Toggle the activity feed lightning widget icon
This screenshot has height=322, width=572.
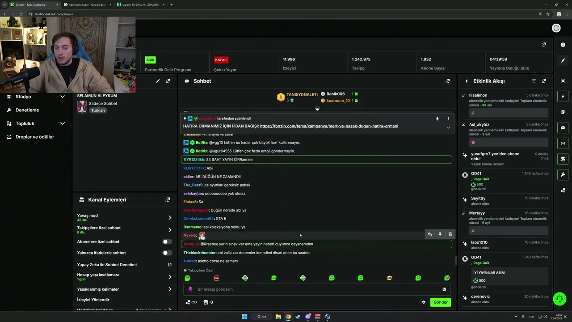(563, 97)
